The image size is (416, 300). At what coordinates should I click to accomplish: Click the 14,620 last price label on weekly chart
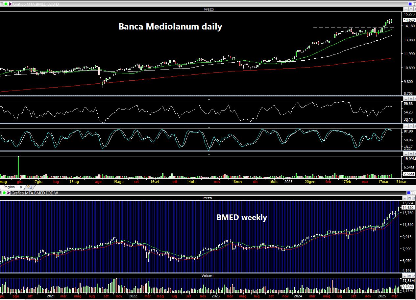tap(409, 208)
